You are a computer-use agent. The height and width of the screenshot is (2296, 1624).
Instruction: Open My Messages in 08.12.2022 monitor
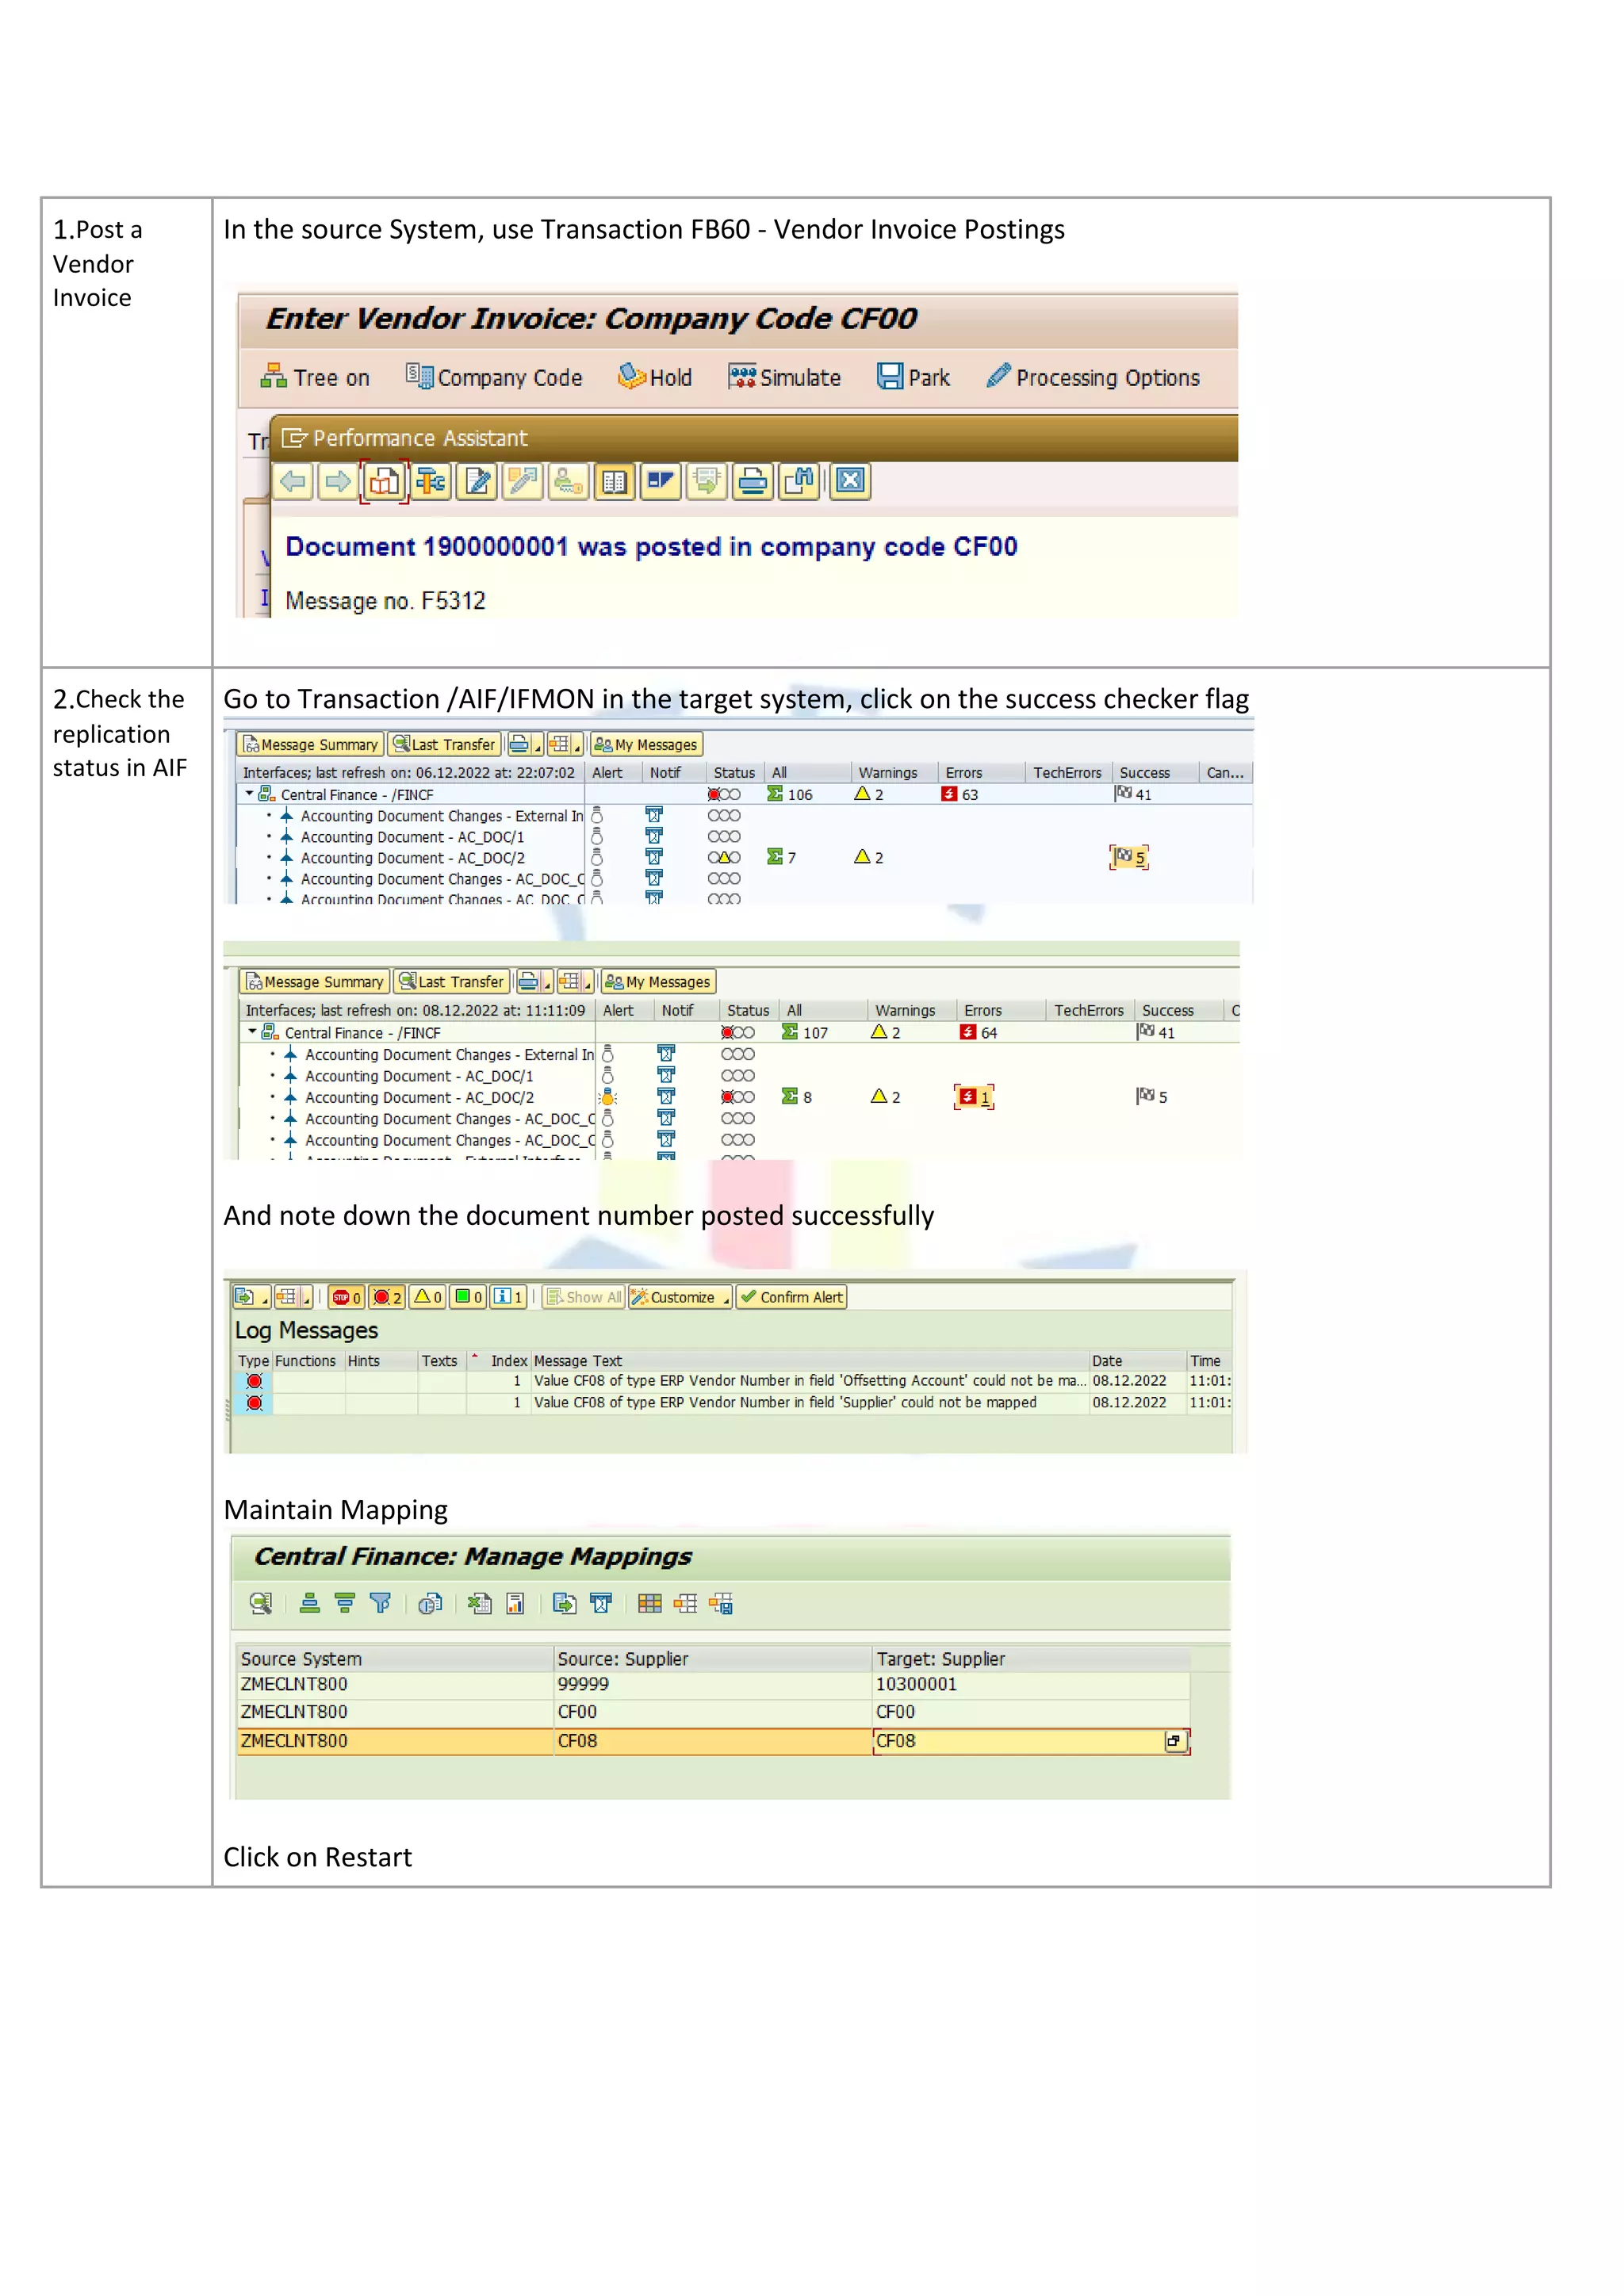coord(658,982)
